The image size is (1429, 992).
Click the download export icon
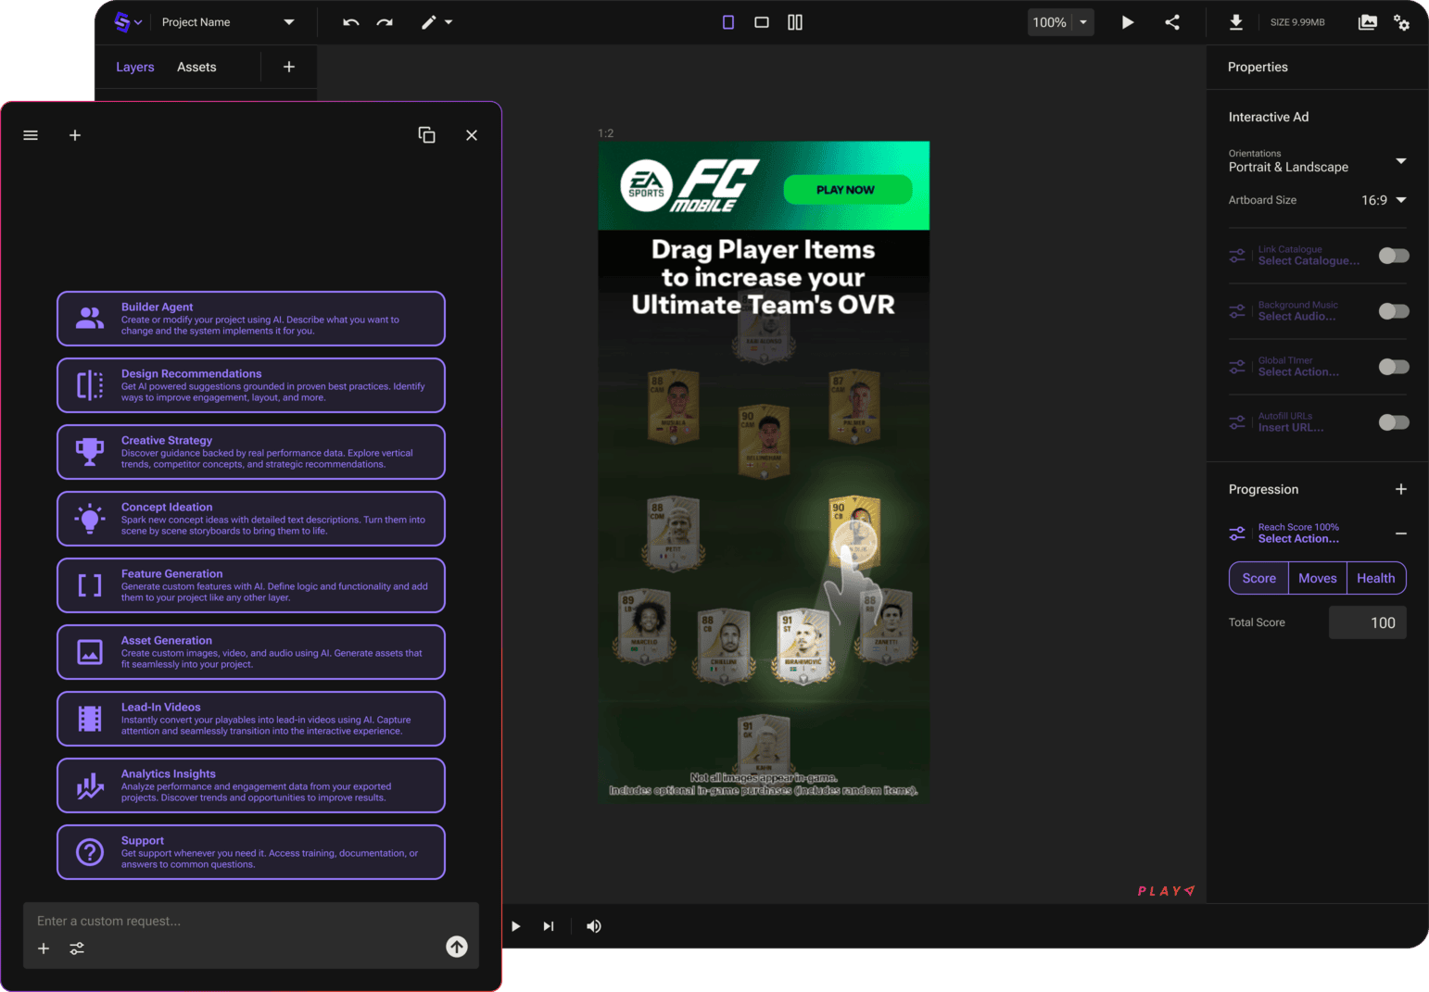coord(1236,22)
